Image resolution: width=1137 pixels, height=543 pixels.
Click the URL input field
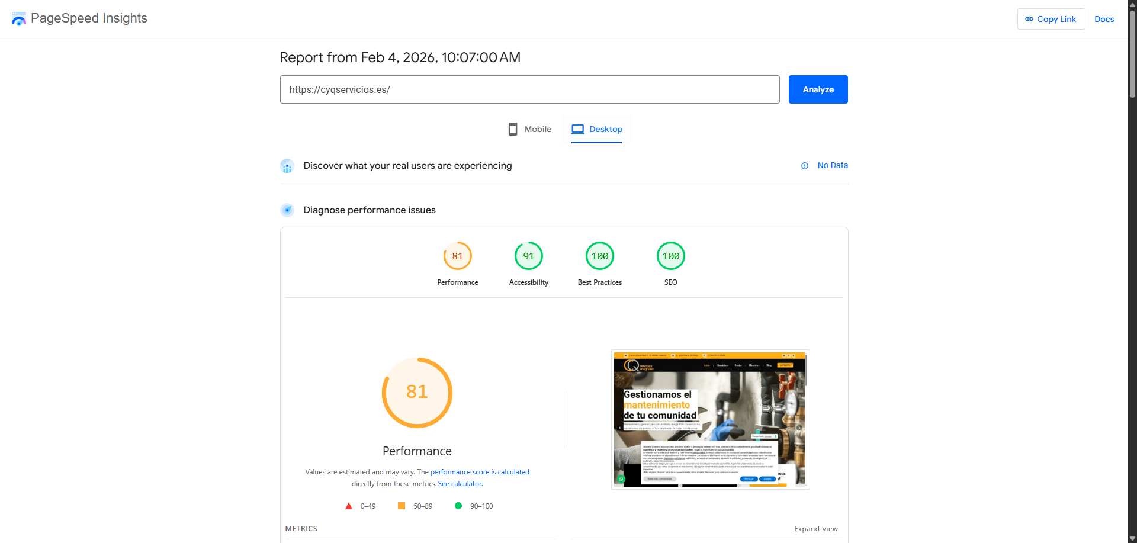(529, 89)
